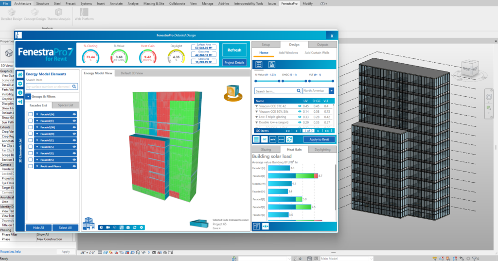498x261 pixels.
Task: Check the Facade2[E] checkbox
Action: (31, 121)
